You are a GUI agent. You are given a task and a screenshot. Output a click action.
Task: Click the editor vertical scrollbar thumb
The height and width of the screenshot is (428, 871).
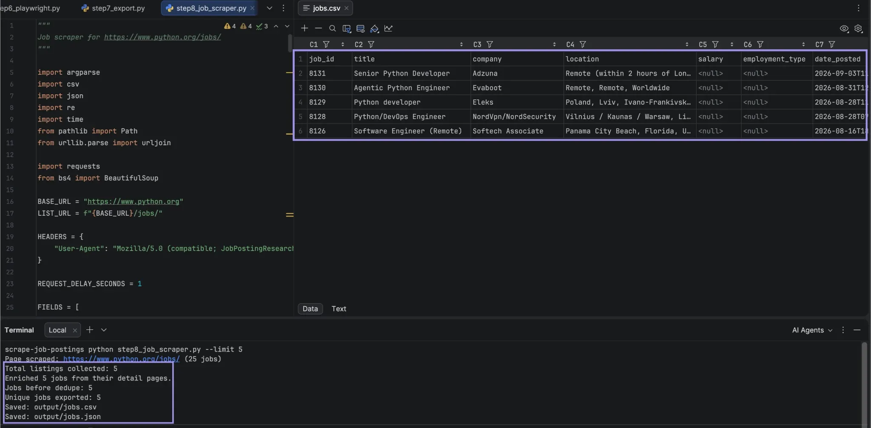coord(290,43)
